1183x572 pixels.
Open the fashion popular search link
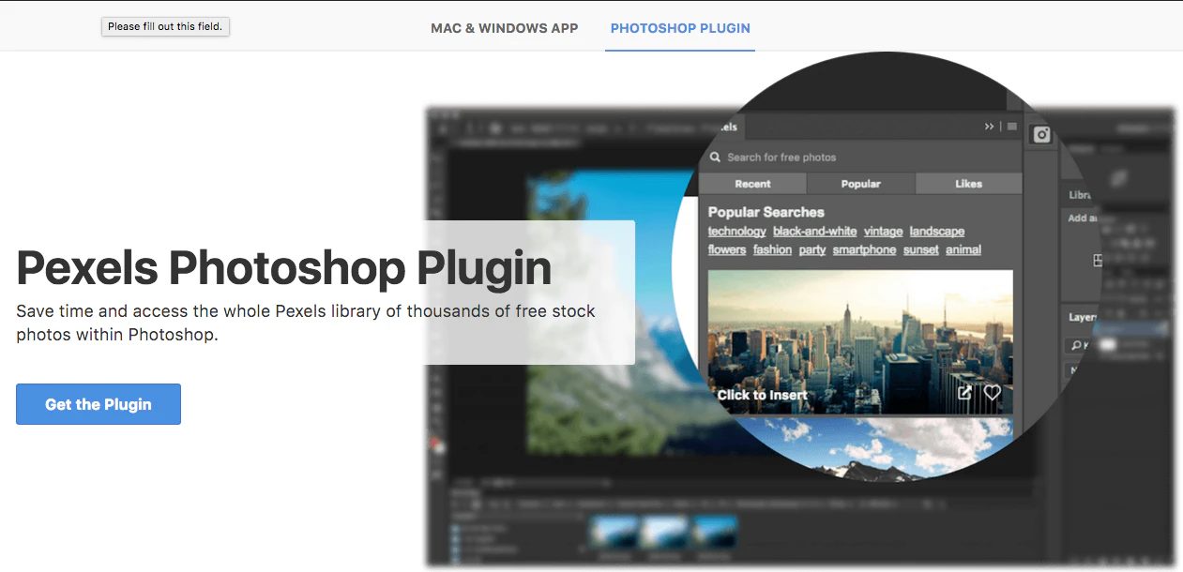click(772, 250)
